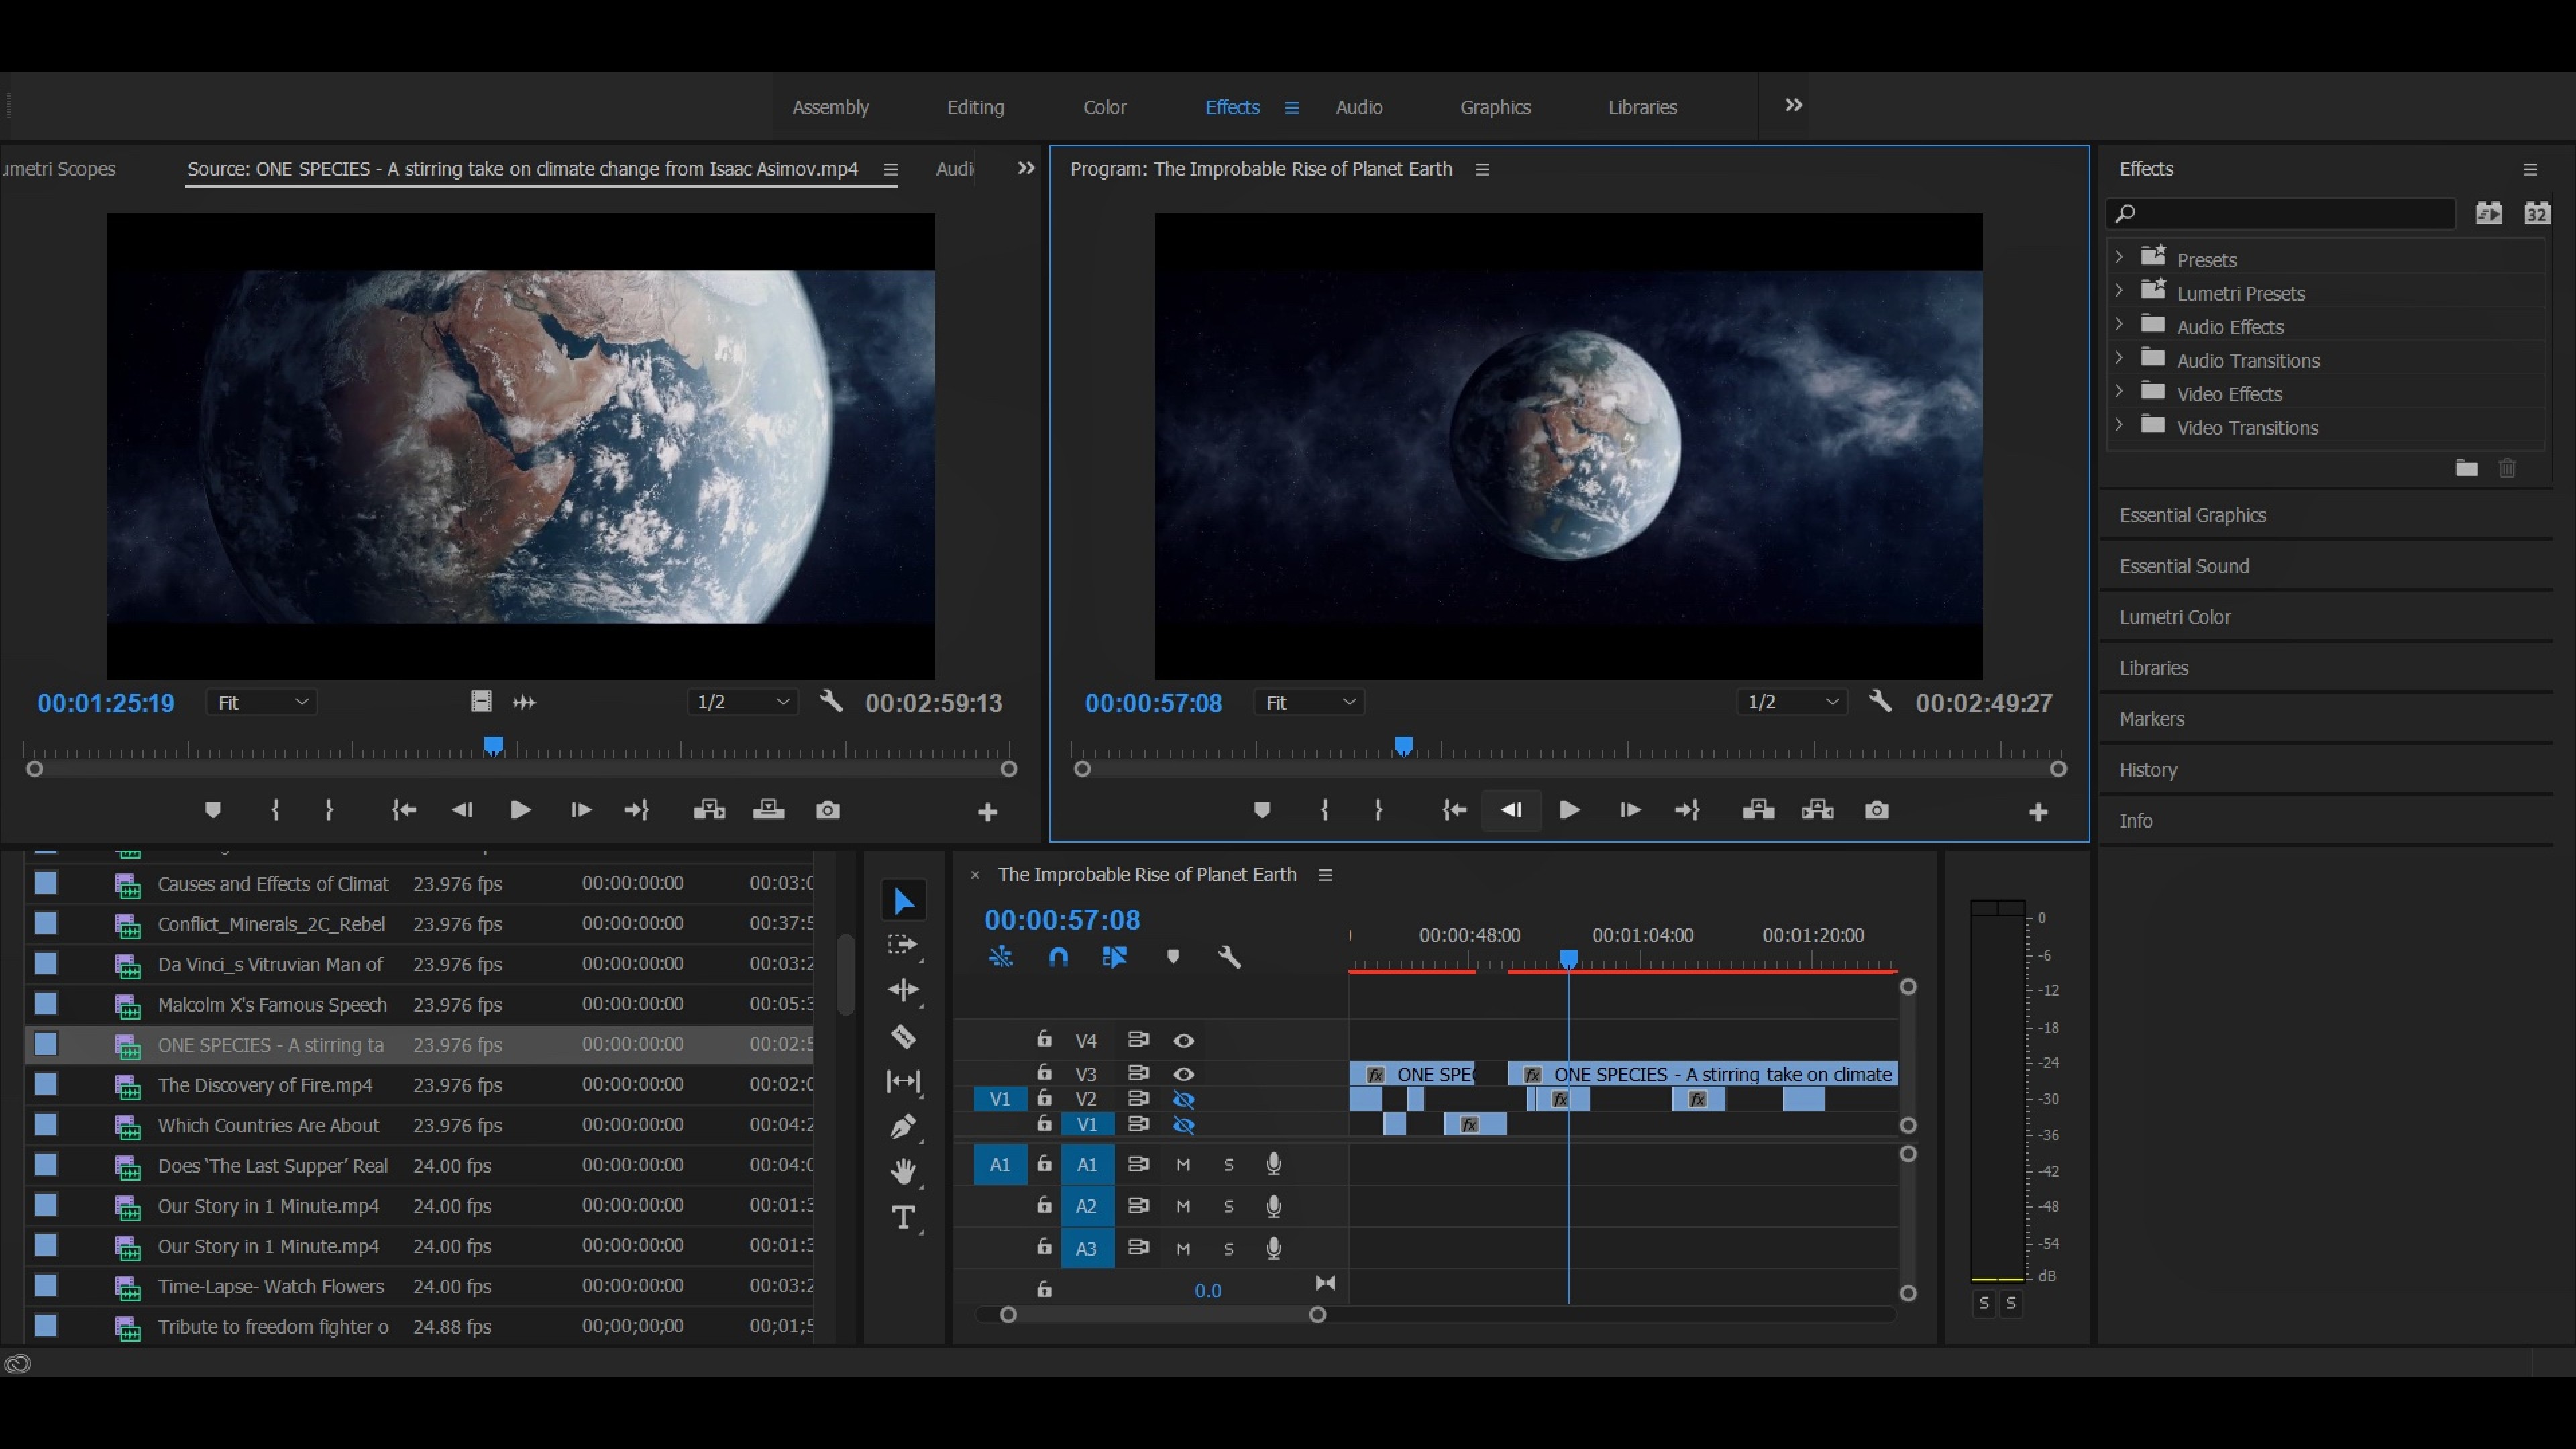Select the Type tool

pyautogui.click(x=903, y=1217)
